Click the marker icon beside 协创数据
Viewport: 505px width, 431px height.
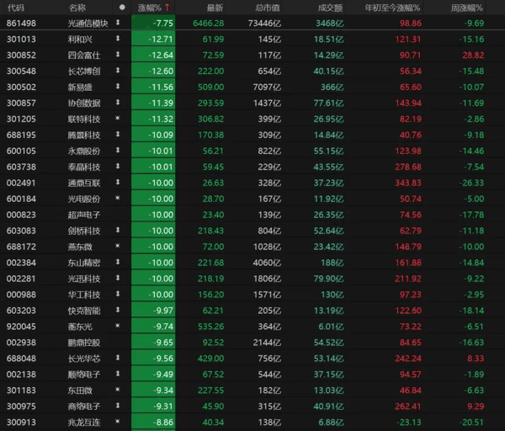click(x=118, y=103)
